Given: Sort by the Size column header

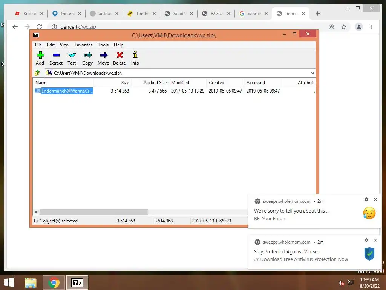Looking at the screenshot, I should point(112,83).
